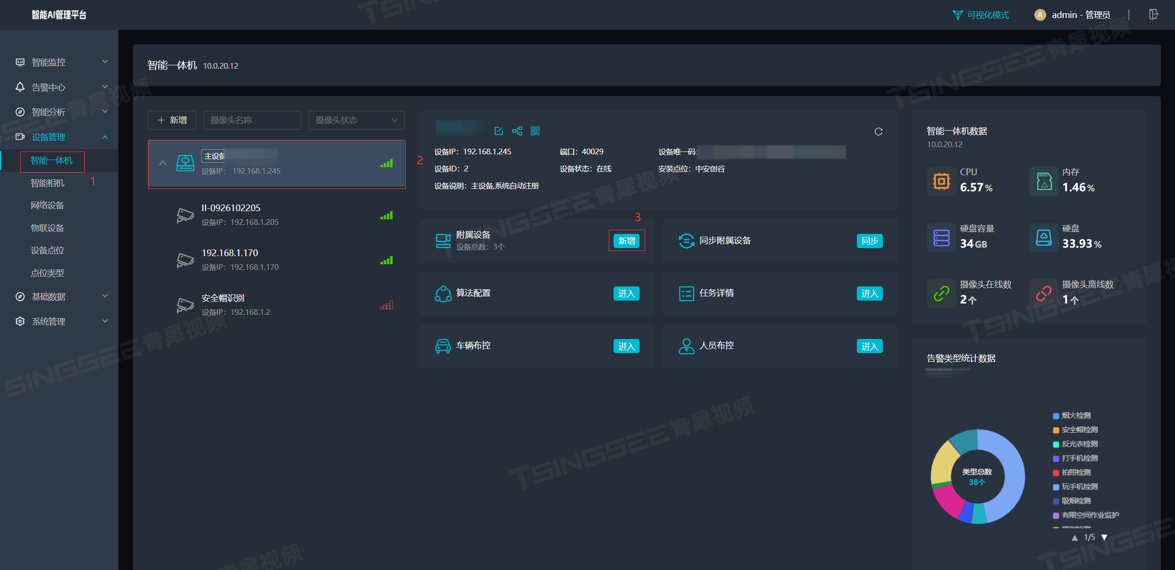This screenshot has width=1175, height=570.
Task: Click the 摄像头名称 search field
Action: pyautogui.click(x=252, y=120)
